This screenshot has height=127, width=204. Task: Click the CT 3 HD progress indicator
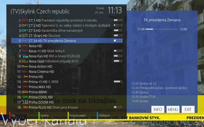pos(118,30)
